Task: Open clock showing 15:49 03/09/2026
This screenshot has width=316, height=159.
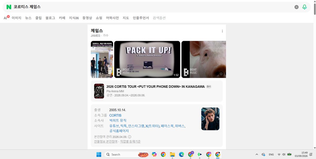Action: (301, 154)
